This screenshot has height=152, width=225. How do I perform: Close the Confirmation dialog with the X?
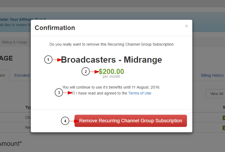click(186, 26)
